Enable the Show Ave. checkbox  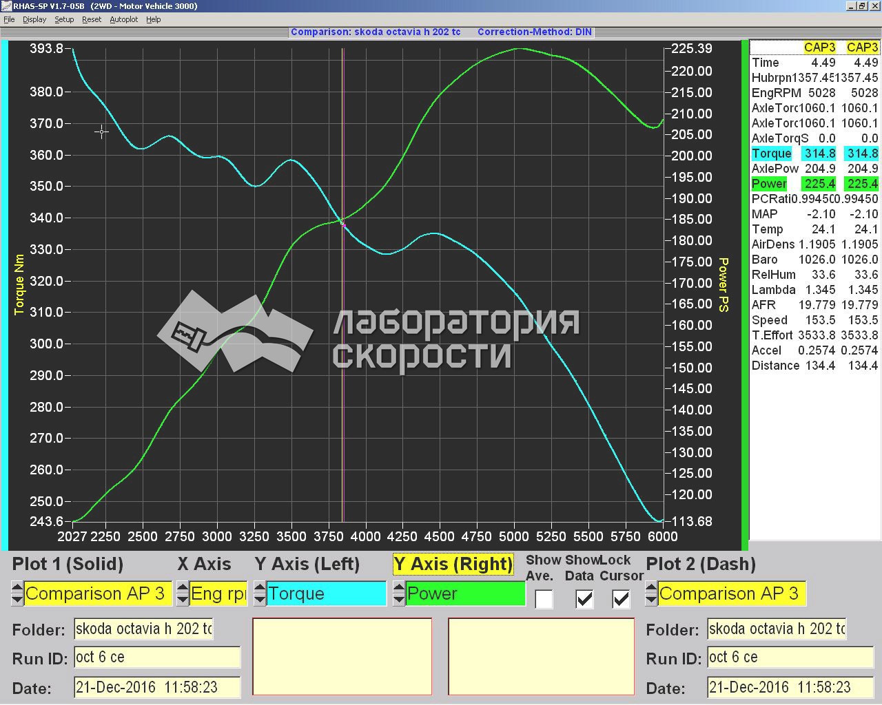(x=544, y=599)
